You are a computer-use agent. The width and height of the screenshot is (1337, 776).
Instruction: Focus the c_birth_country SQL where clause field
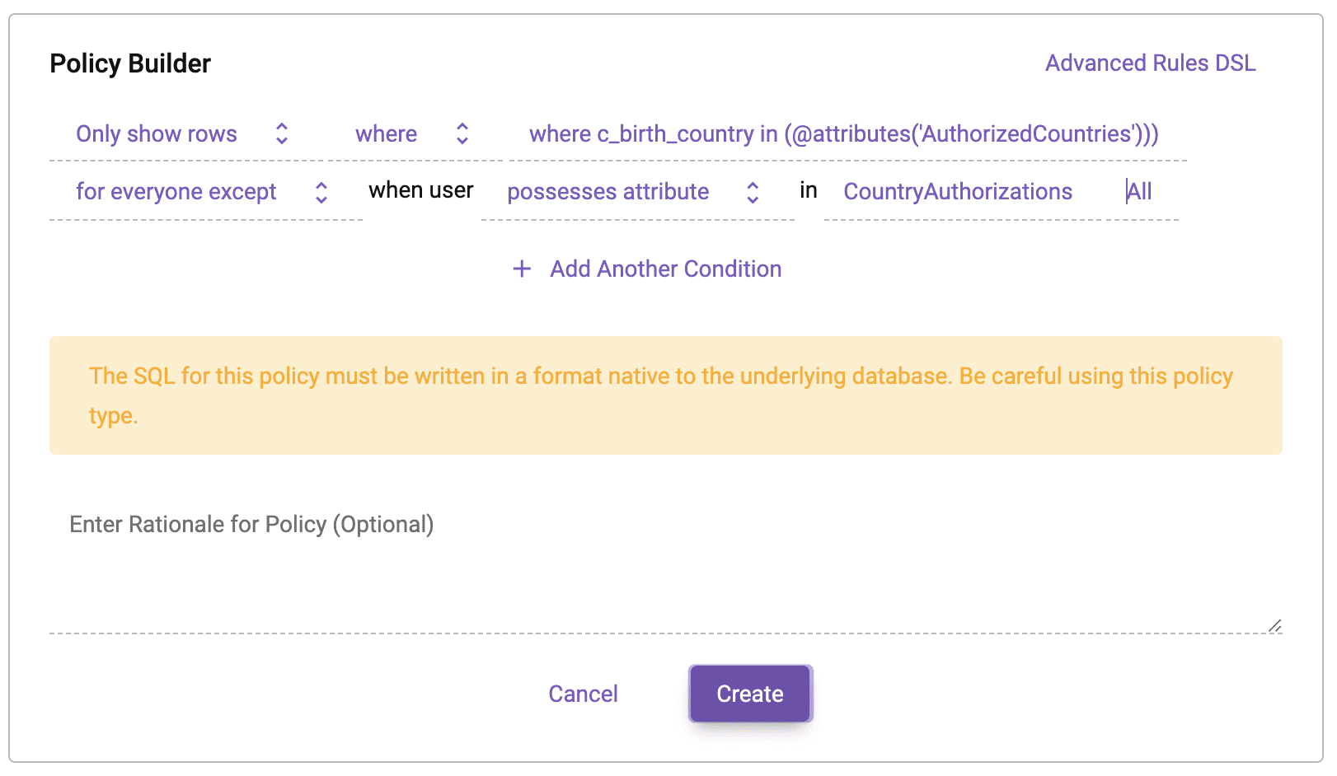click(x=845, y=133)
